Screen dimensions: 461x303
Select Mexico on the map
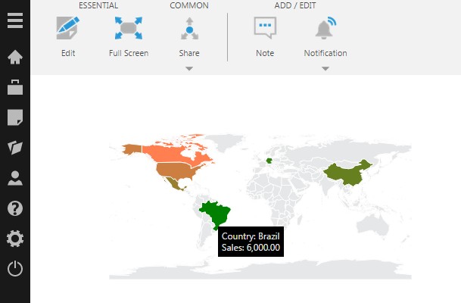point(174,183)
